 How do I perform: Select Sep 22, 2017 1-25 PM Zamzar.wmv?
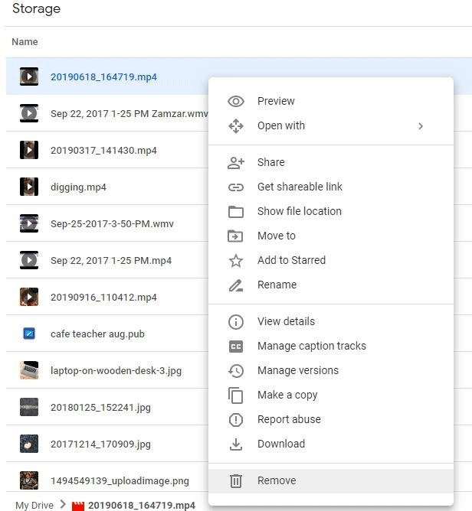click(x=129, y=114)
